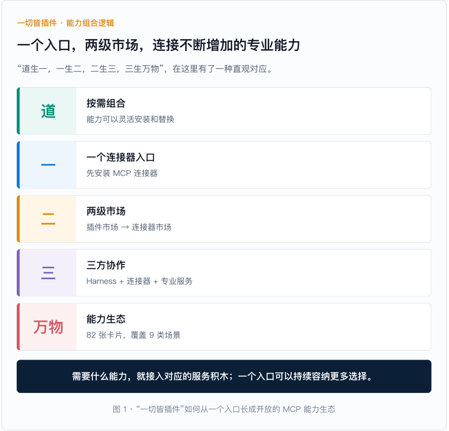Click the 图 1 figure caption
The image size is (449, 431).
[x=224, y=409]
